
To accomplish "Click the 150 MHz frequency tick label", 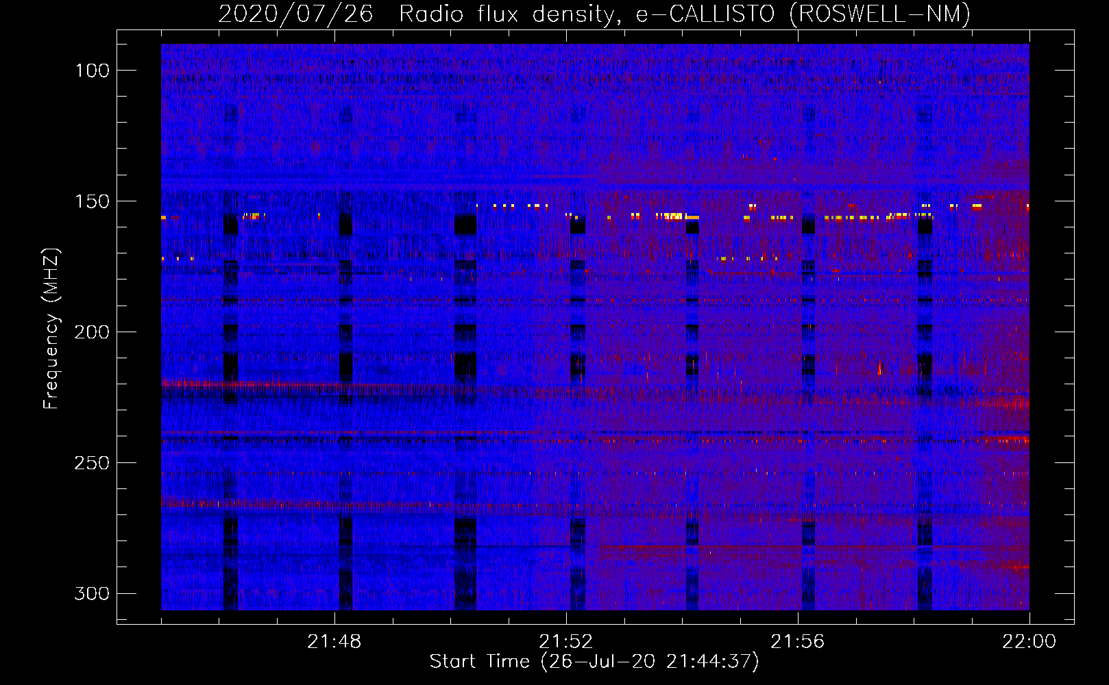I will [x=91, y=201].
